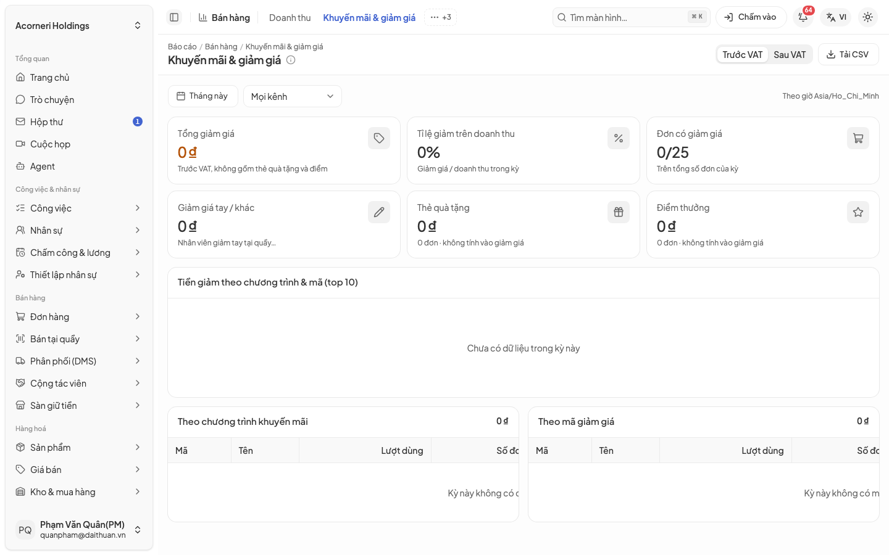Open the Mọi kênh channel dropdown
889x555 pixels.
pyautogui.click(x=293, y=96)
